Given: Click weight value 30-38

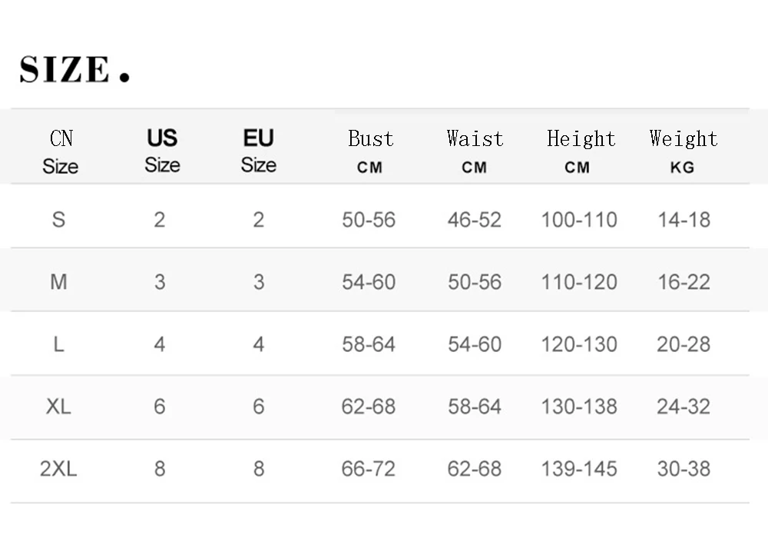Looking at the screenshot, I should point(684,468).
